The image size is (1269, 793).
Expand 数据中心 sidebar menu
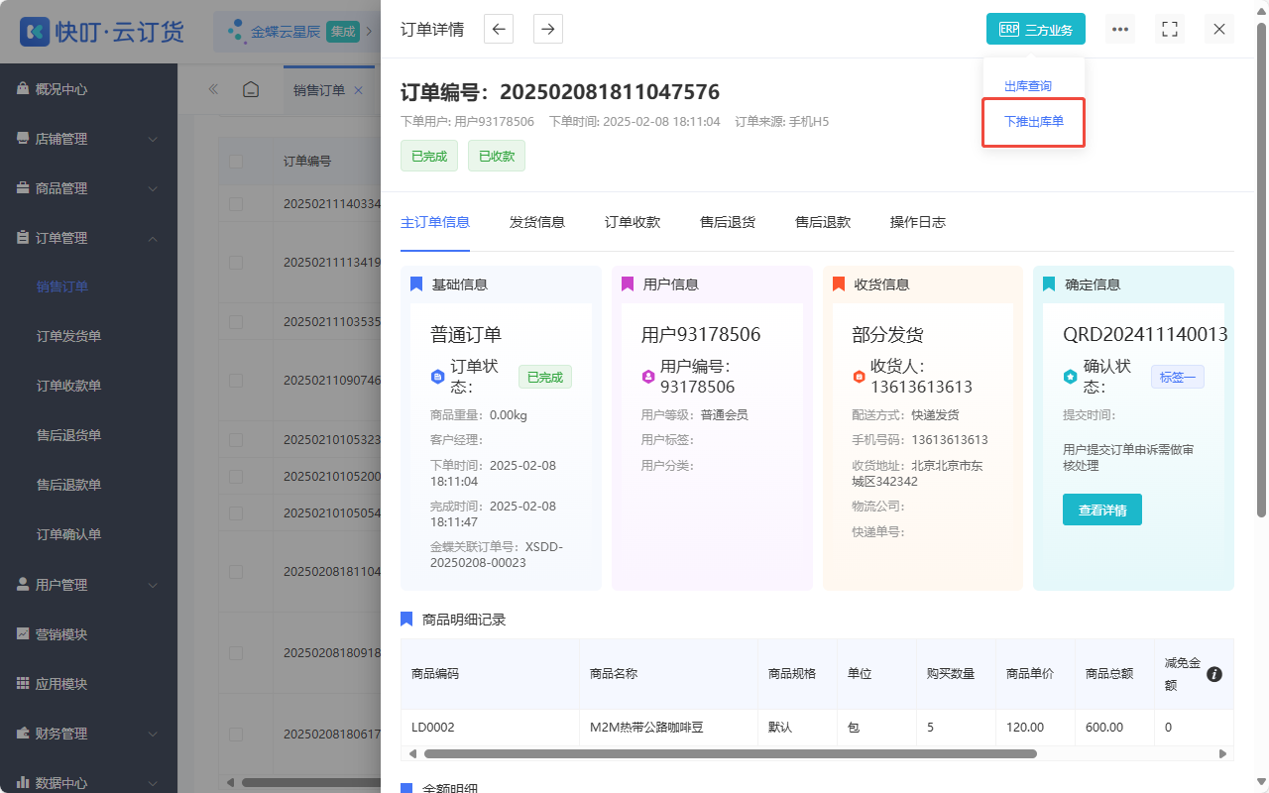[x=88, y=783]
